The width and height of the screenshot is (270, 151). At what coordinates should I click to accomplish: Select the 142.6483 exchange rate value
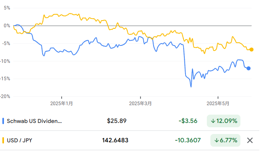(x=115, y=140)
